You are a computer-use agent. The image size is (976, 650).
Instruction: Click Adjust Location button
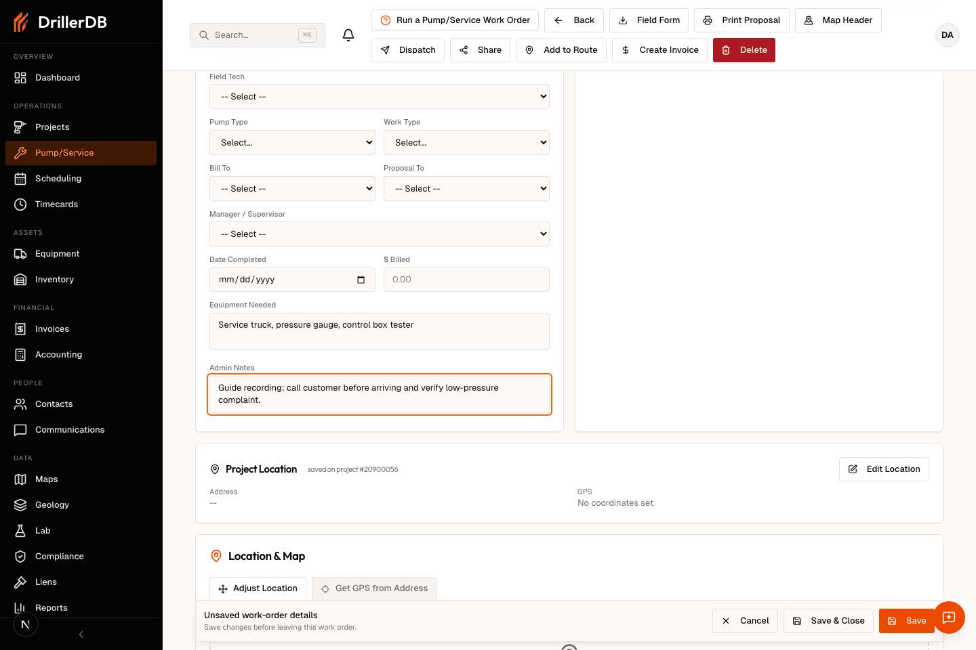coord(258,588)
